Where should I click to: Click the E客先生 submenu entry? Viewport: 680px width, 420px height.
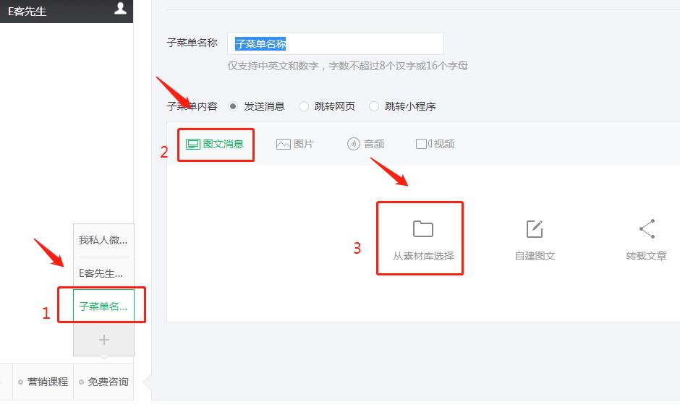coord(103,274)
